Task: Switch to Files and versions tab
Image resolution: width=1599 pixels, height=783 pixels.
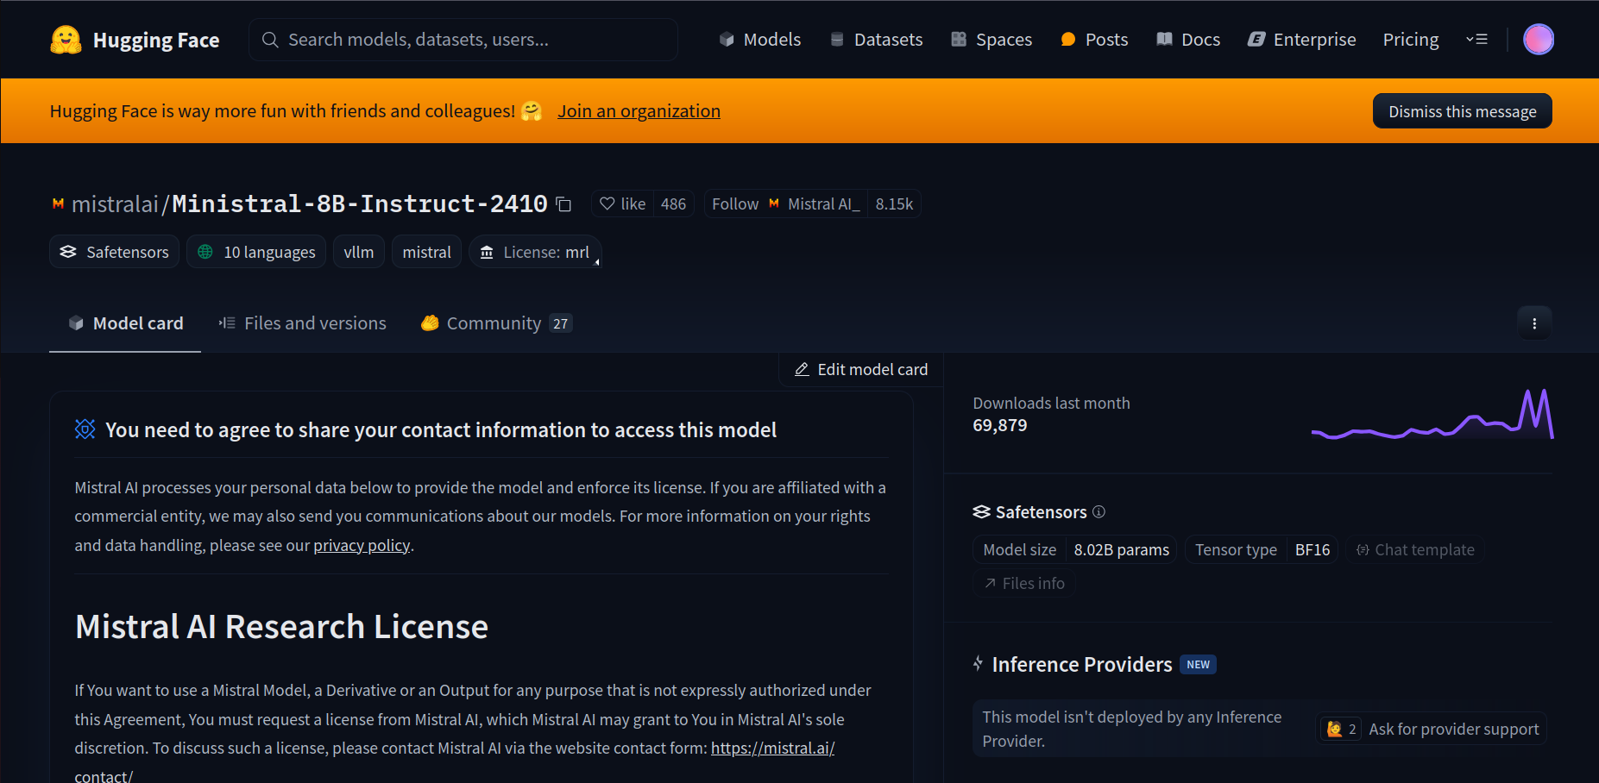Action: point(302,323)
